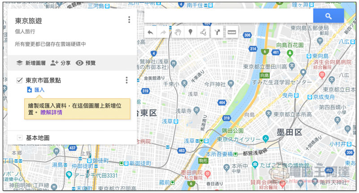Click the 済生会向島病院 hospital marker

(322, 75)
